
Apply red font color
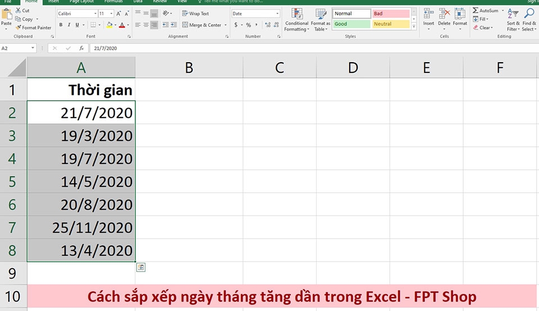tap(122, 25)
